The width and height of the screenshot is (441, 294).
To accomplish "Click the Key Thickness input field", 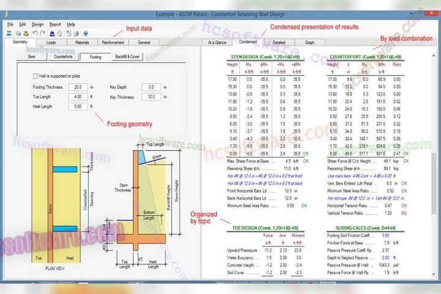I will 151,97.
